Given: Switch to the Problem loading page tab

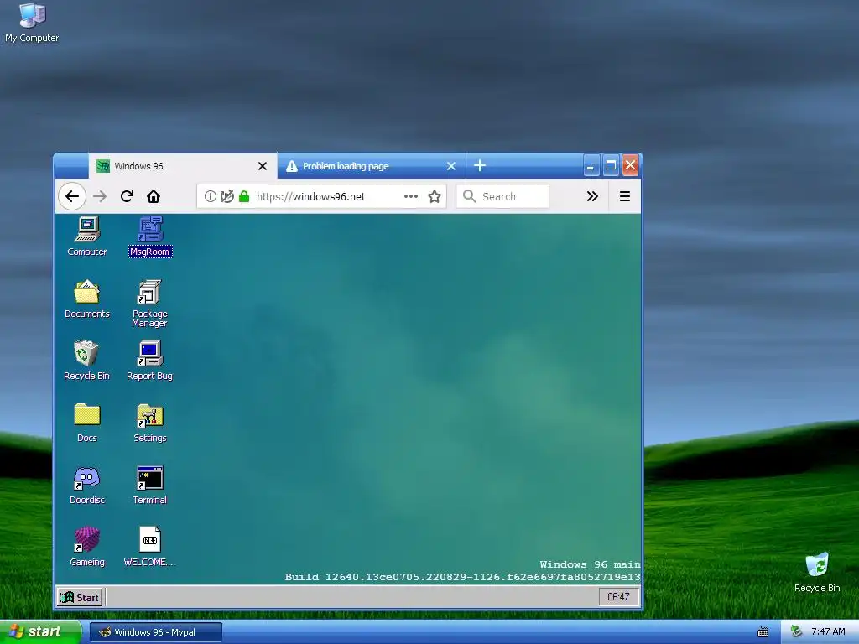Looking at the screenshot, I should [x=372, y=166].
